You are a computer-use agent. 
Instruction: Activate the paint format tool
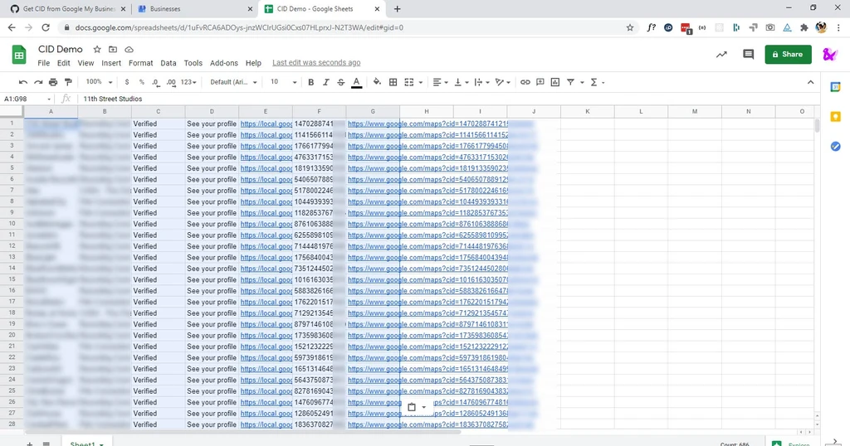(68, 82)
